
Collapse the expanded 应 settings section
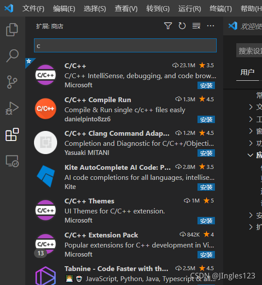coord(251,155)
